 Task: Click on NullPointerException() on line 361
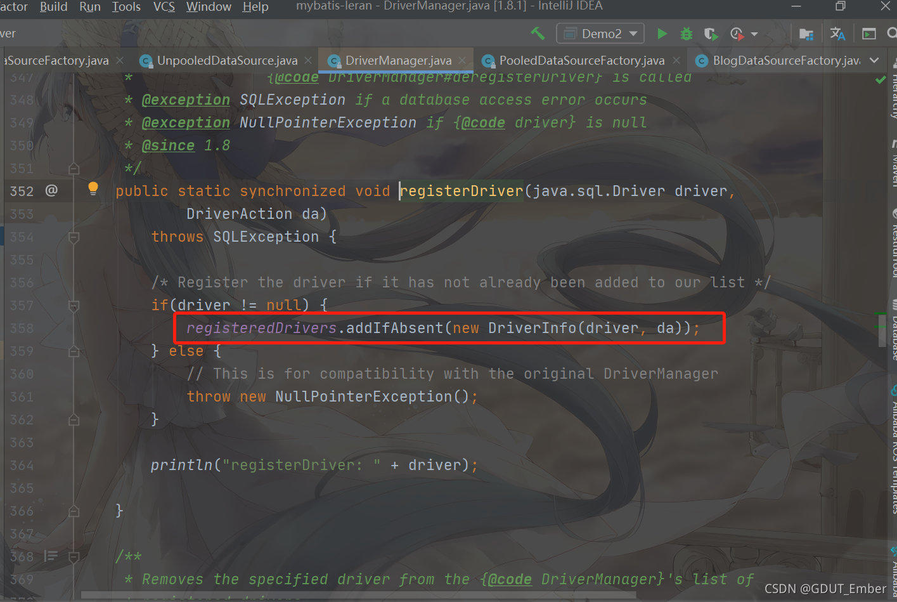(372, 396)
